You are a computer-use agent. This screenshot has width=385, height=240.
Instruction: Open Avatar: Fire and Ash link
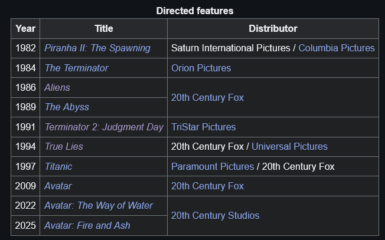87,225
